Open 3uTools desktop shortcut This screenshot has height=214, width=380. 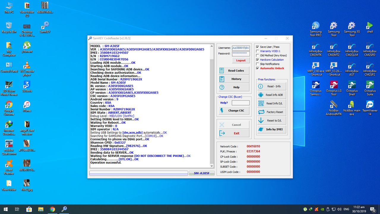[x=27, y=87]
